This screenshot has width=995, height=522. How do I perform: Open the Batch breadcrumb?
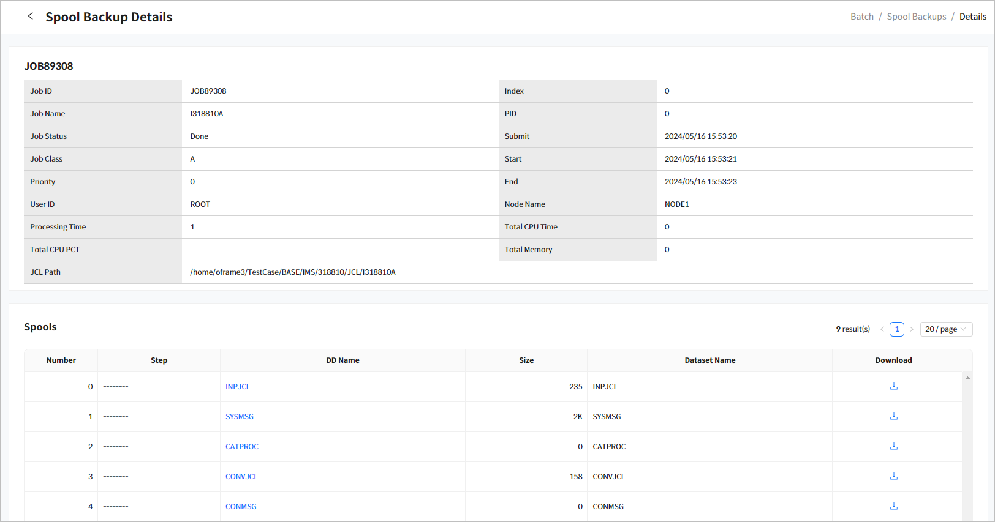pos(861,17)
